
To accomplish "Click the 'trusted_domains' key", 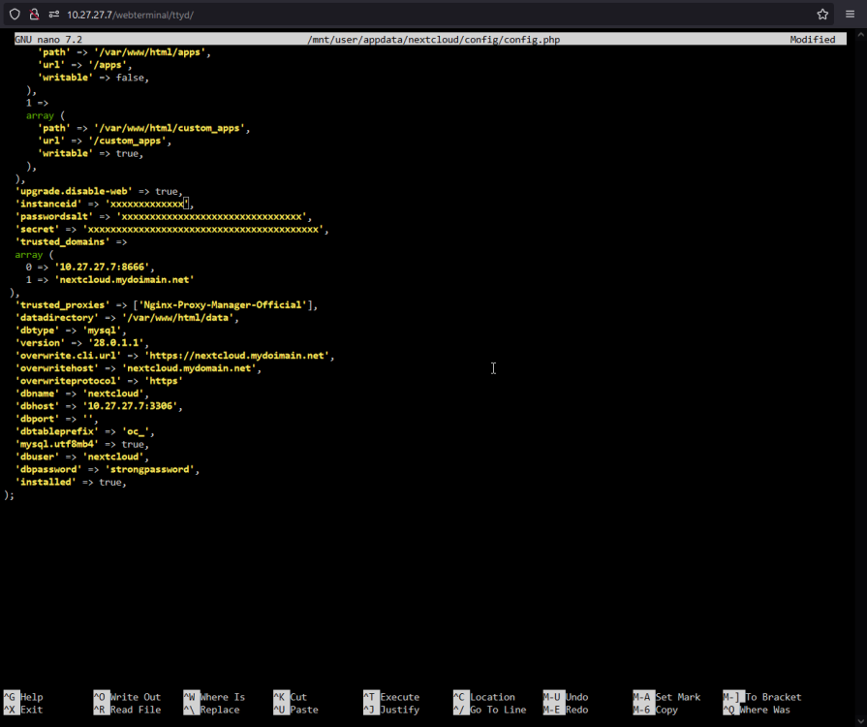I will (62, 241).
